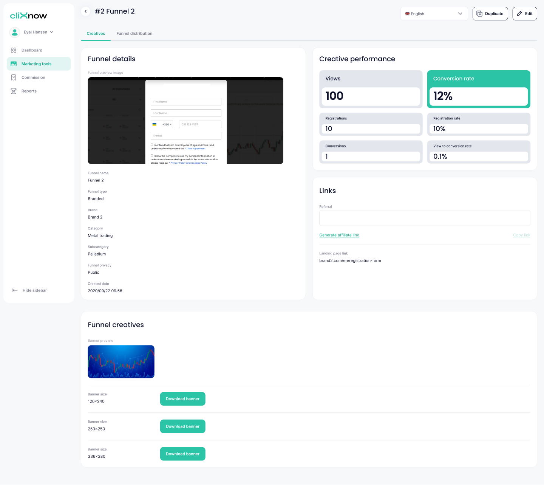544x485 pixels.
Task: Open the +380 country code selector
Action: click(162, 124)
